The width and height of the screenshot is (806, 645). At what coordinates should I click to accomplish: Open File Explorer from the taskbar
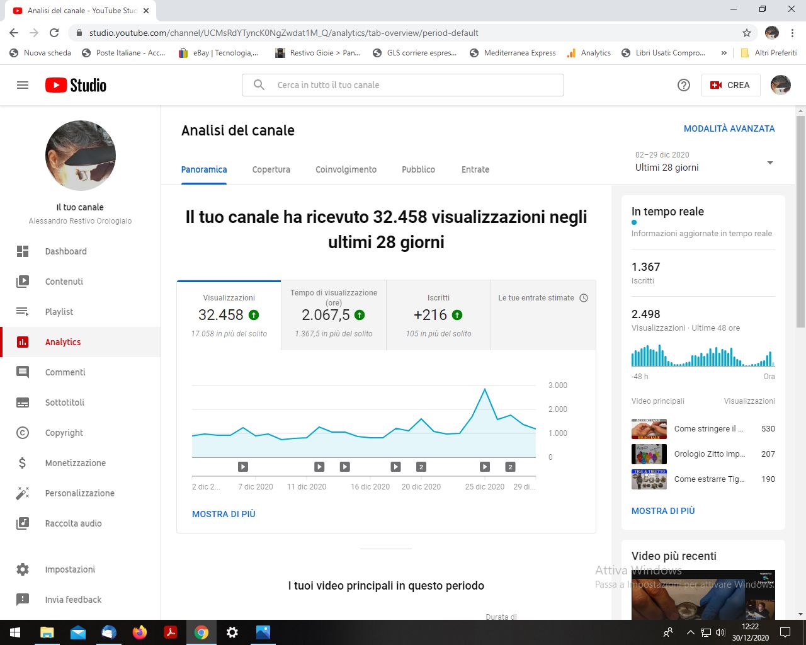click(47, 632)
